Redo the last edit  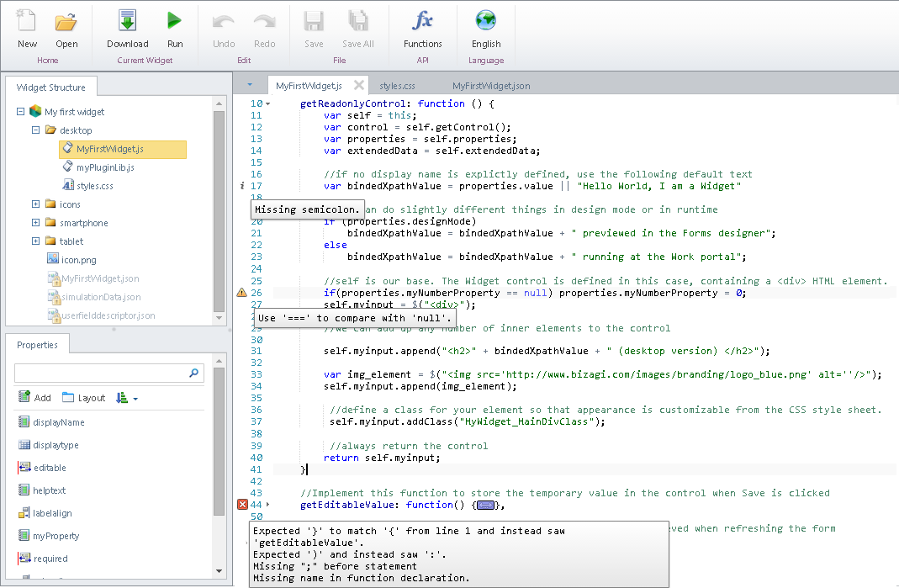(x=264, y=22)
